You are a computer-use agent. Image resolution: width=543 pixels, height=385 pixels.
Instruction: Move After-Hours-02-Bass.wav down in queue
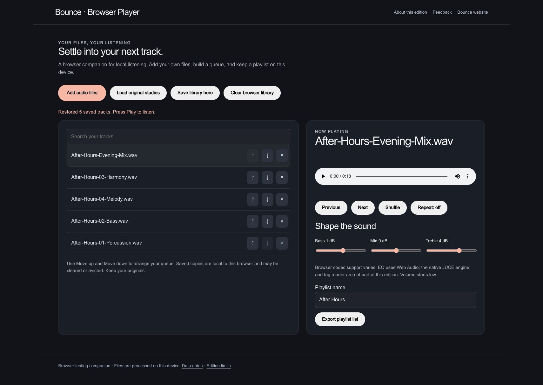tap(267, 221)
